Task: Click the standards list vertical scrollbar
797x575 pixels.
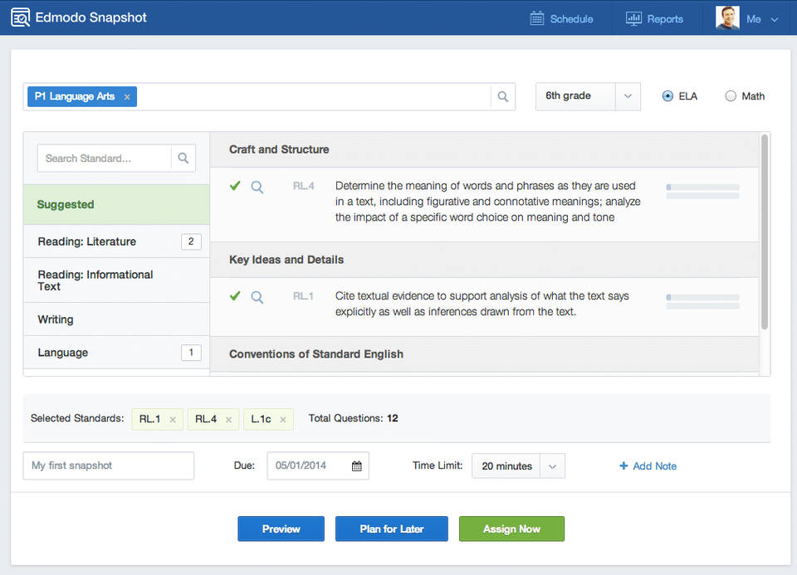Action: coord(764,232)
